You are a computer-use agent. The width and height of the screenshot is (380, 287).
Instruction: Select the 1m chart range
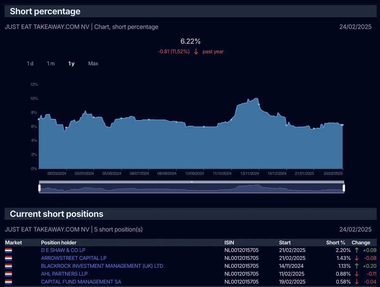click(51, 64)
